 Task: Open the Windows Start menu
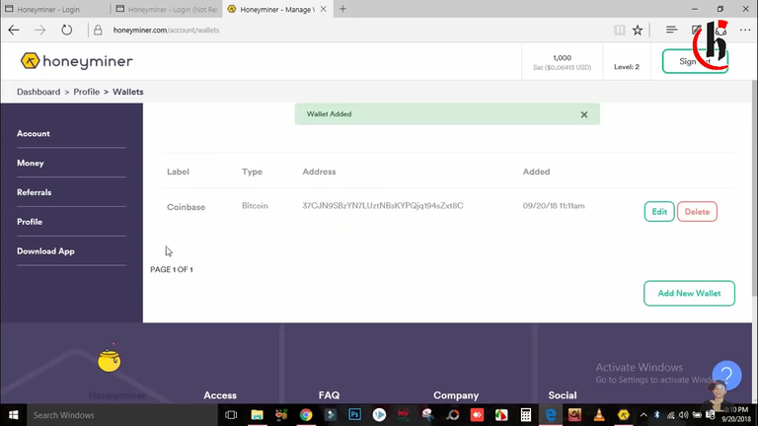point(13,415)
